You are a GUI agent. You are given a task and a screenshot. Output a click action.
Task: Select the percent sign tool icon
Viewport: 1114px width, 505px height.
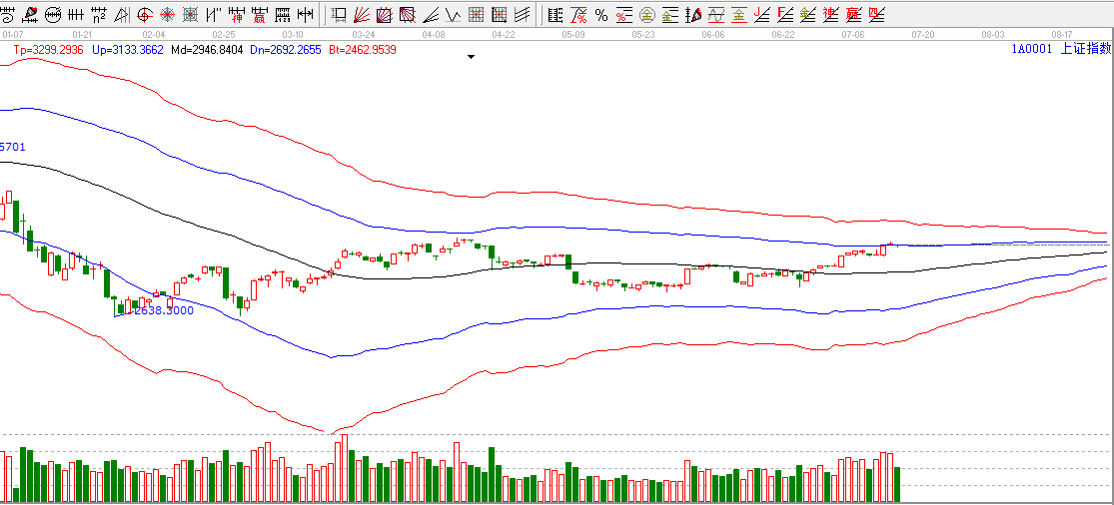[600, 15]
